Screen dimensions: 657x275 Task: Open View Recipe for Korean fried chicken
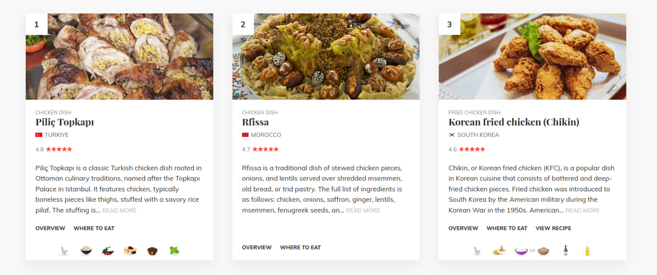(x=553, y=228)
